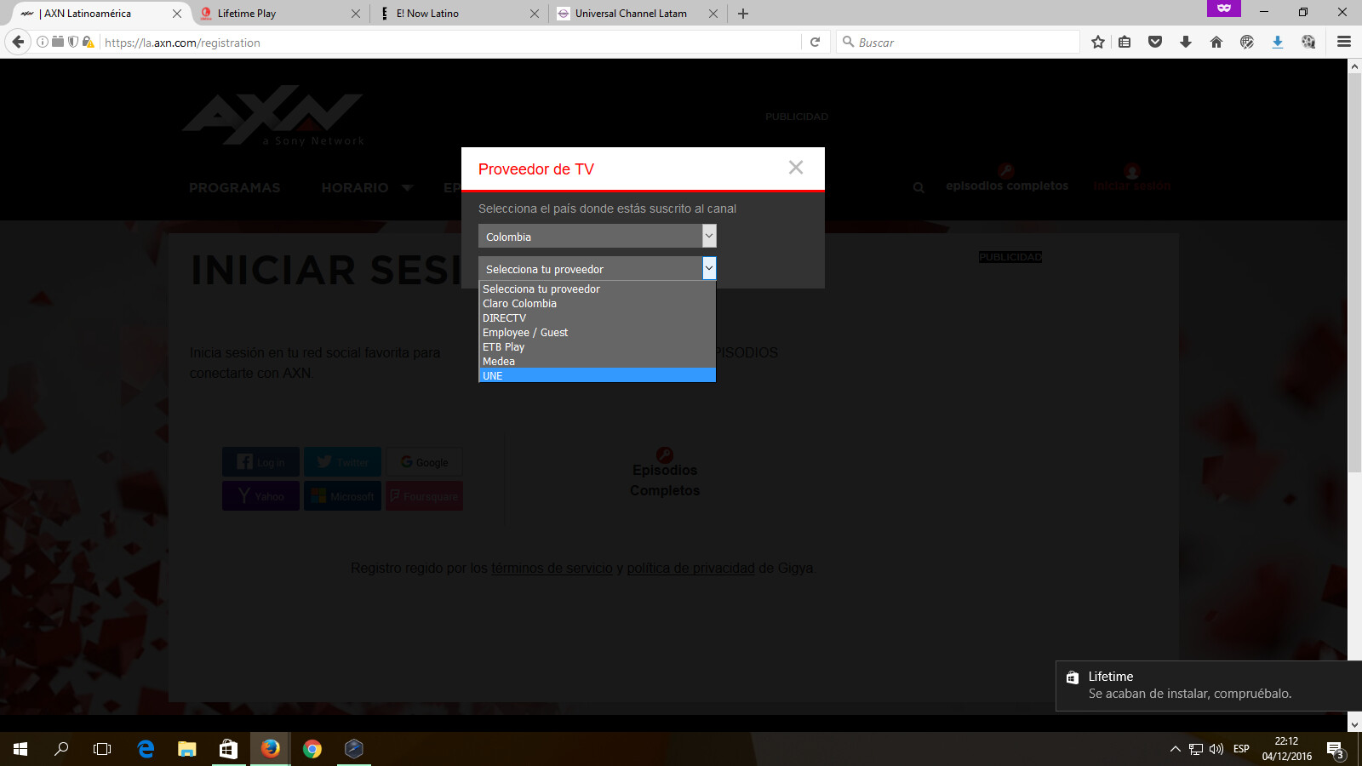This screenshot has height=766, width=1362.
Task: Open Google Chrome from taskbar
Action: 312,749
